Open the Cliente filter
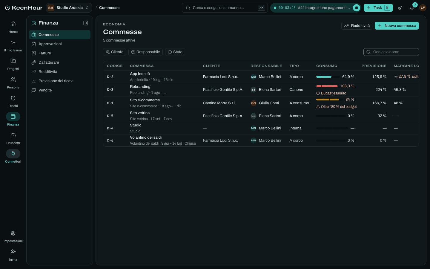 [115, 52]
